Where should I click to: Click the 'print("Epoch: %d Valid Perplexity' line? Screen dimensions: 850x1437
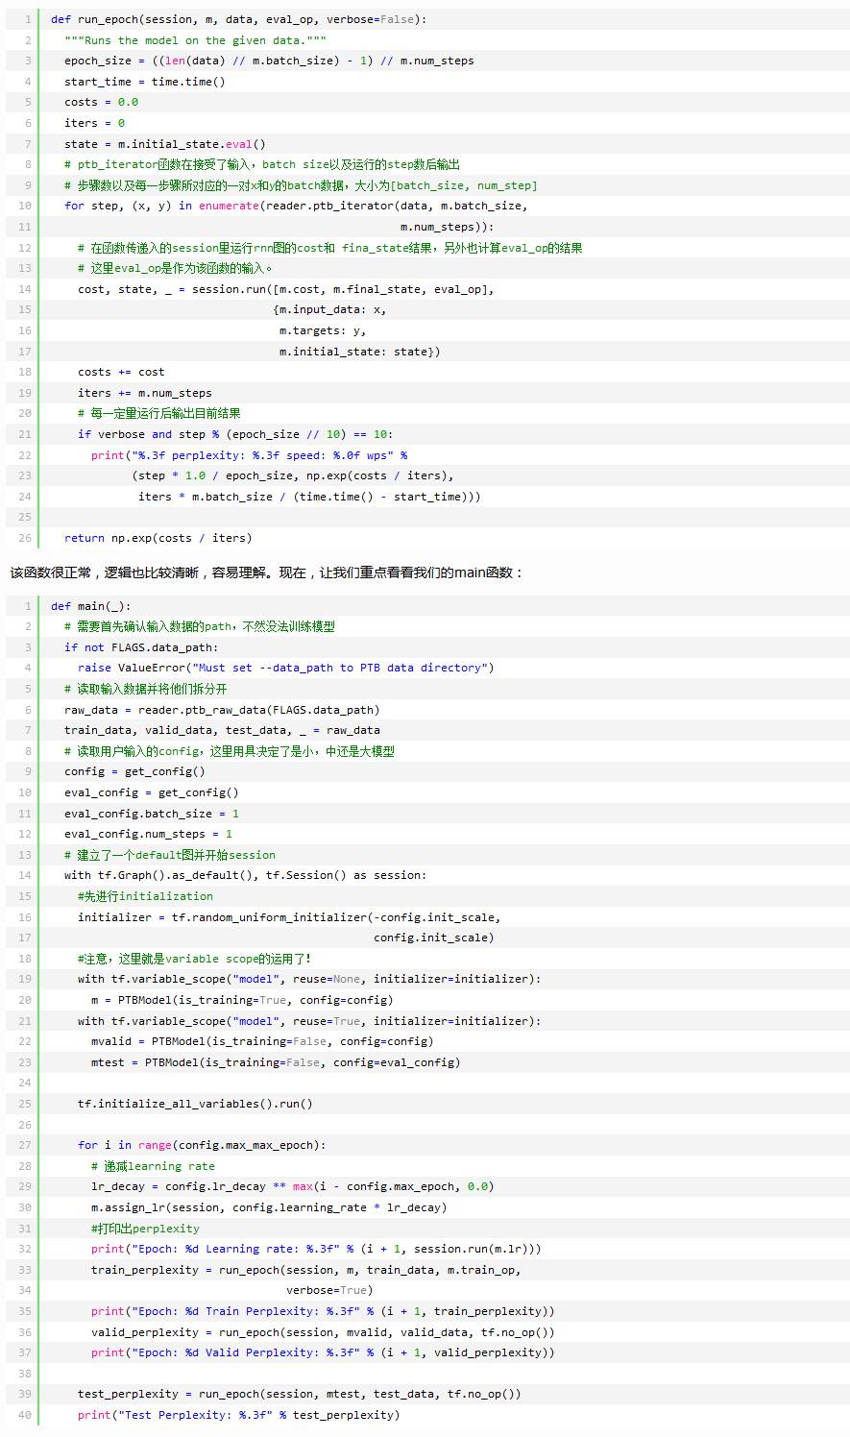tap(323, 1352)
